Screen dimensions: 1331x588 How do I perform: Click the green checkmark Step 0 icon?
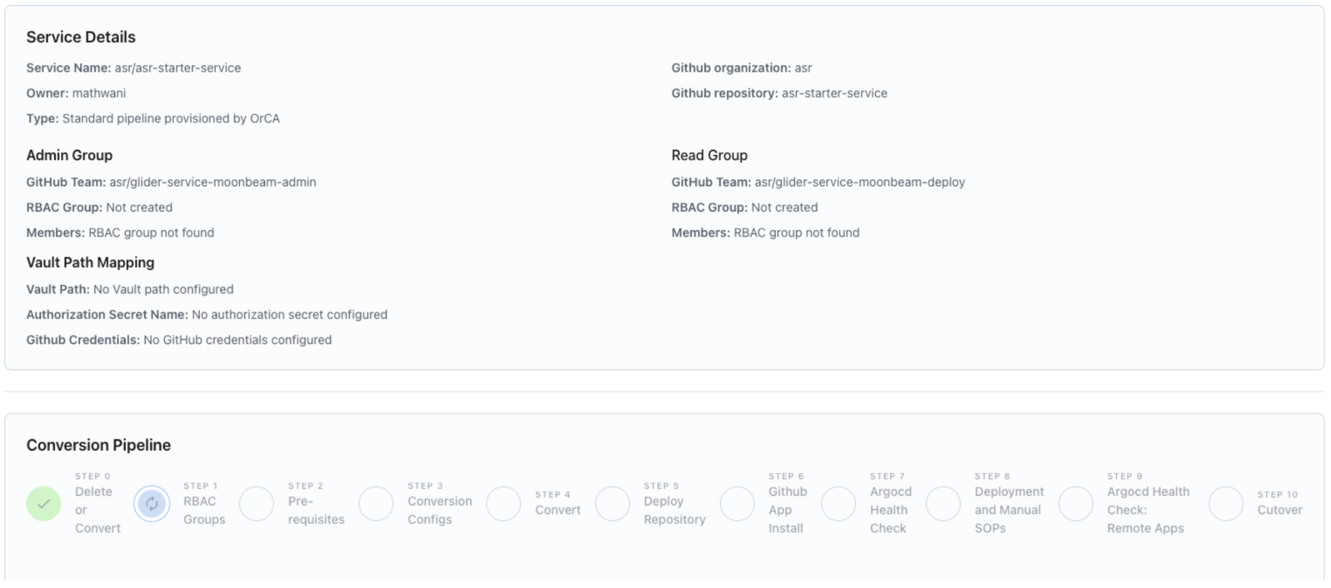(x=44, y=504)
